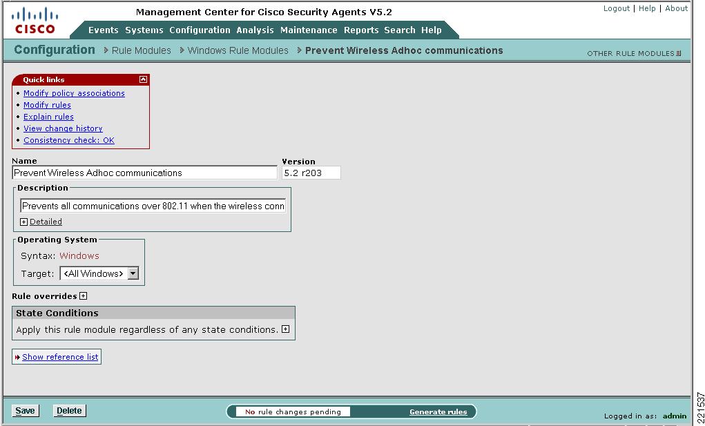The width and height of the screenshot is (705, 426).
Task: Click the Delete button
Action: pos(69,411)
